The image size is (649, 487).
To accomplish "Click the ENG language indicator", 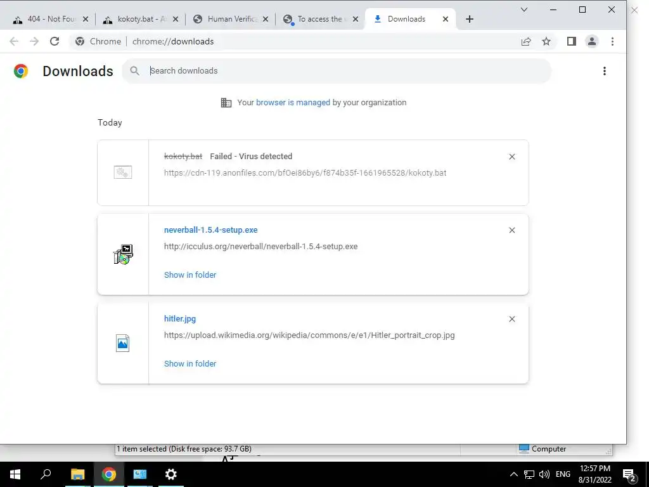I will click(x=563, y=474).
